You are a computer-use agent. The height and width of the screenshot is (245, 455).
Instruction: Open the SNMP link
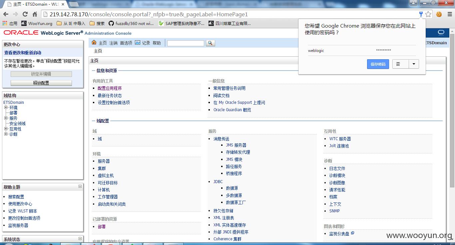334,211
